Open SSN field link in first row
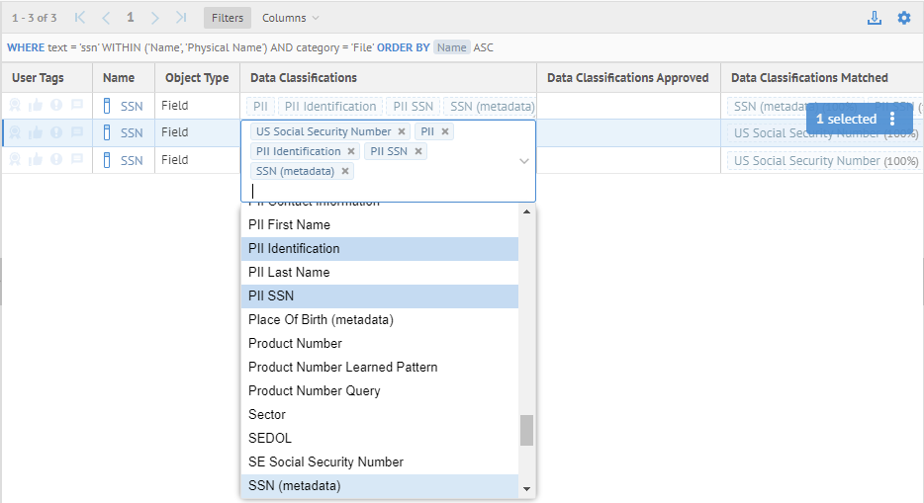This screenshot has width=924, height=503. coord(132,106)
